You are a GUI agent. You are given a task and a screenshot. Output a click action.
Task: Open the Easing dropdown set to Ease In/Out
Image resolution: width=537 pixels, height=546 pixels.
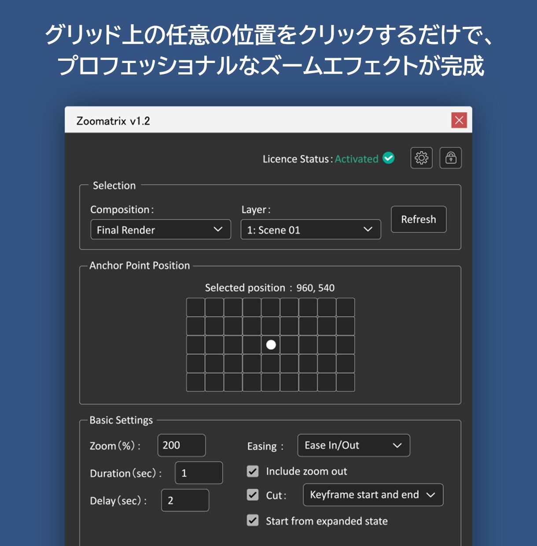pyautogui.click(x=354, y=445)
